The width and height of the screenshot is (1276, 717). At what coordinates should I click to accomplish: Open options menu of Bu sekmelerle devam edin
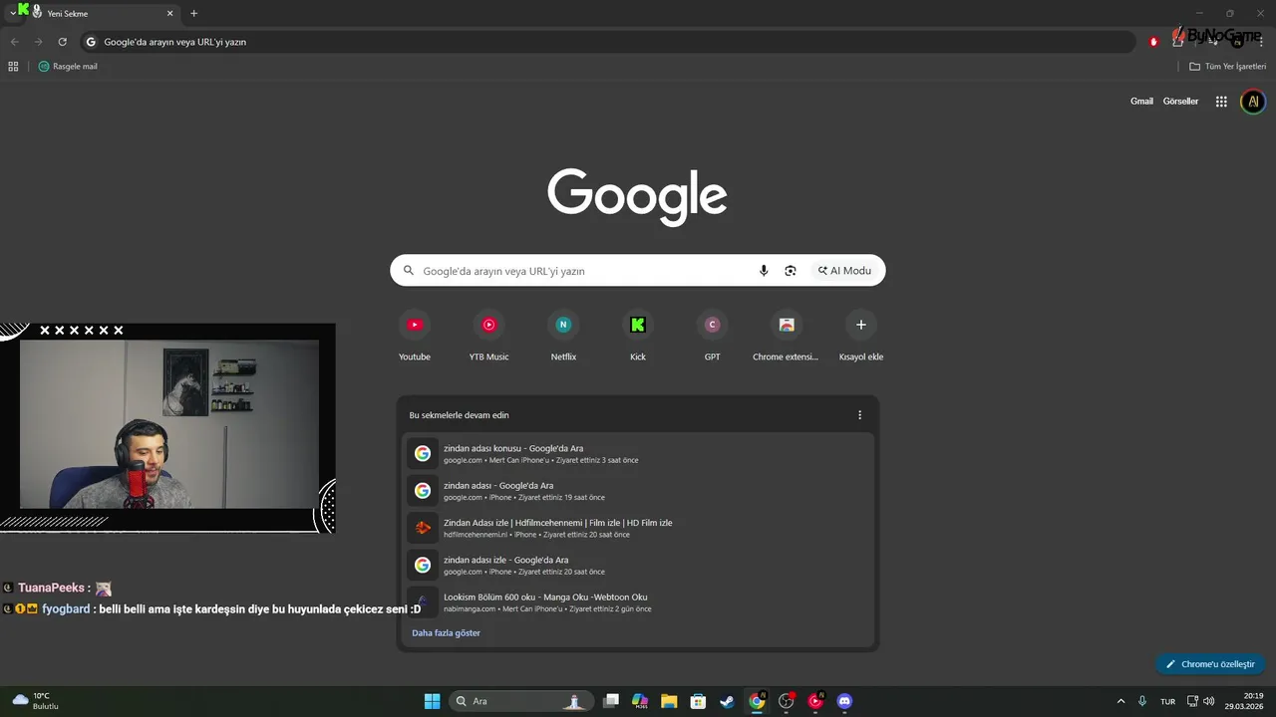[860, 415]
